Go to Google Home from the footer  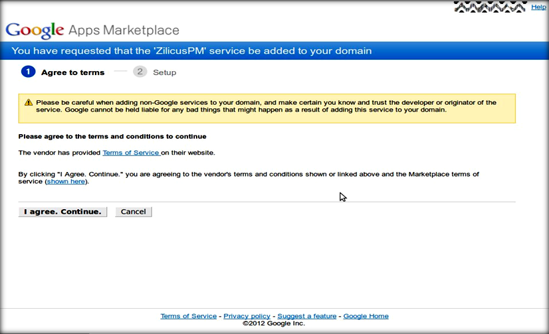click(366, 316)
